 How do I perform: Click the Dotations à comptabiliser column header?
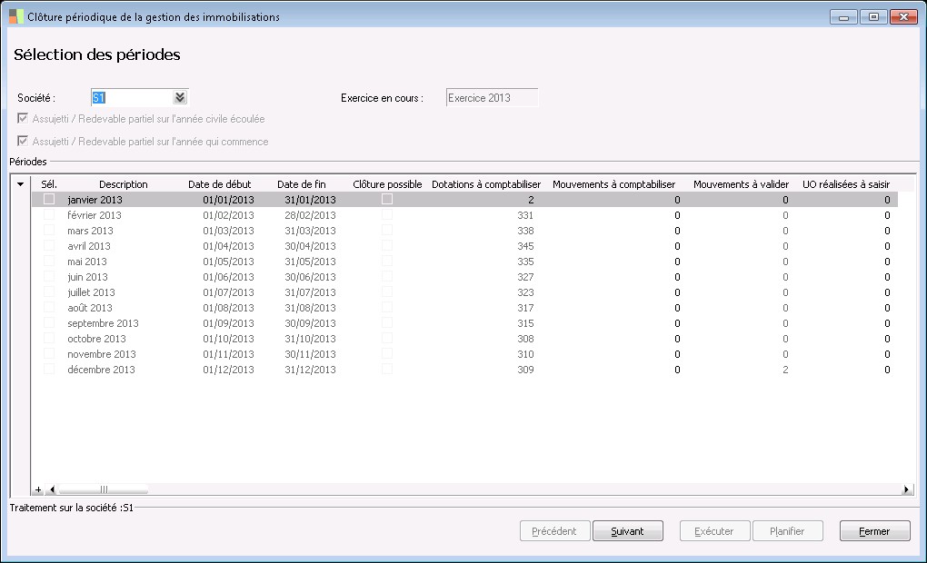pyautogui.click(x=485, y=184)
